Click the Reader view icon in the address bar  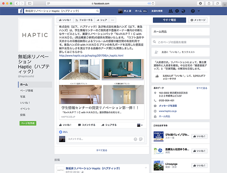click(x=49, y=3)
